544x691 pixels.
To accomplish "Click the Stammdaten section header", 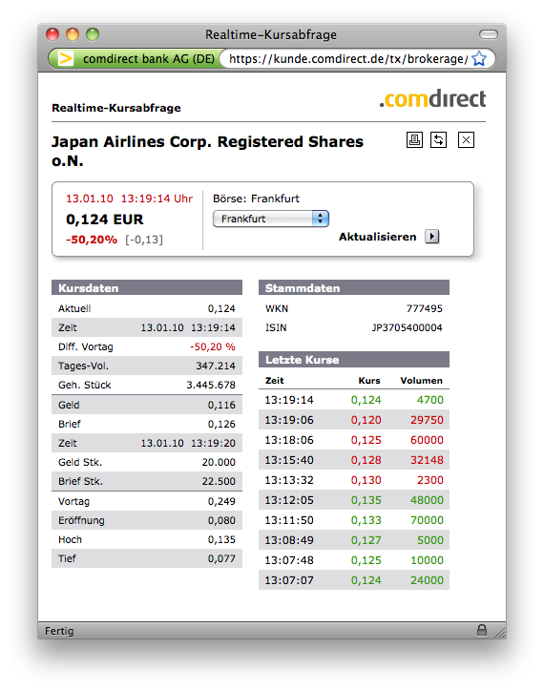I will coord(354,288).
